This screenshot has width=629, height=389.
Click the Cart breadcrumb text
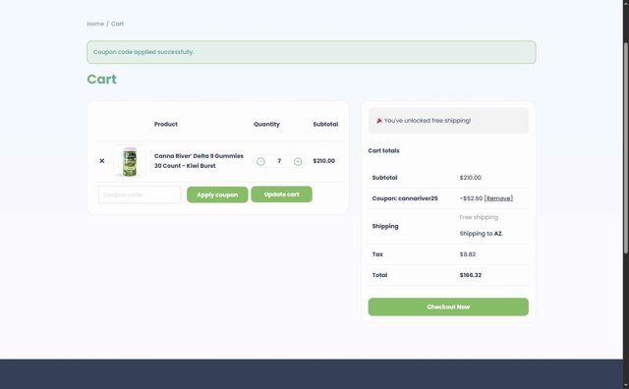[117, 24]
